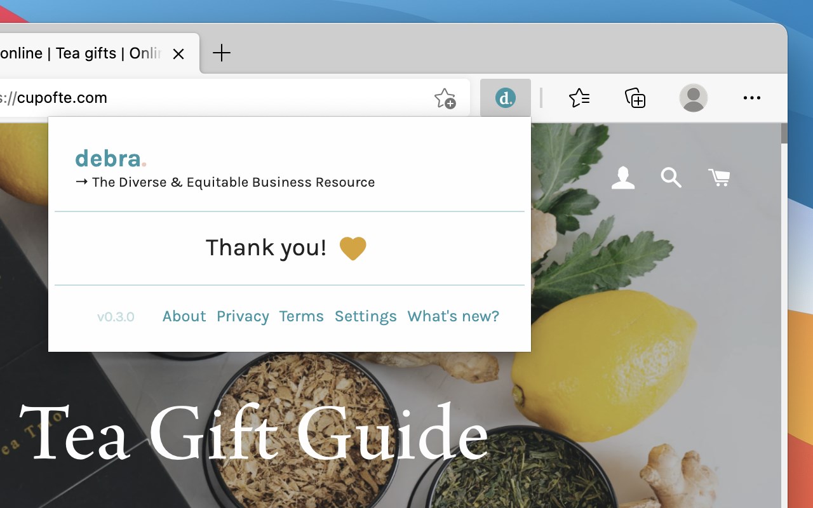
Task: Focus the cupofte.com address bar
Action: point(216,98)
